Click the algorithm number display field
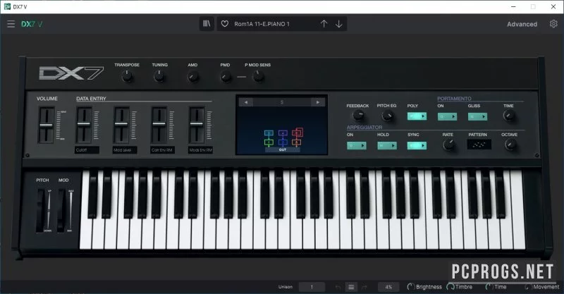This screenshot has width=564, height=294. tap(281, 102)
